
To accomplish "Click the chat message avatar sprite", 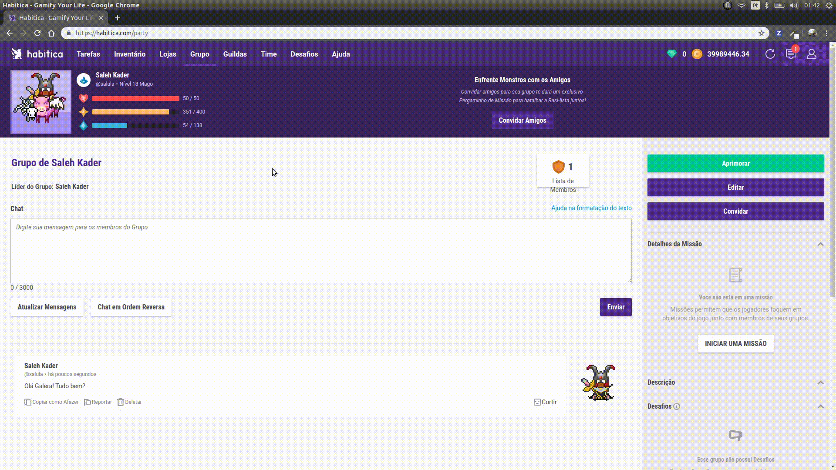I will point(599,383).
